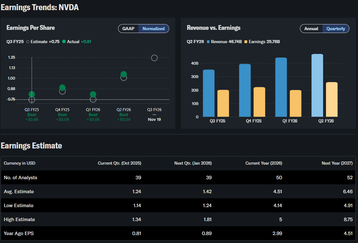Image resolution: width=358 pixels, height=243 pixels.
Task: Select the Normalized EPS option
Action: pyautogui.click(x=154, y=29)
